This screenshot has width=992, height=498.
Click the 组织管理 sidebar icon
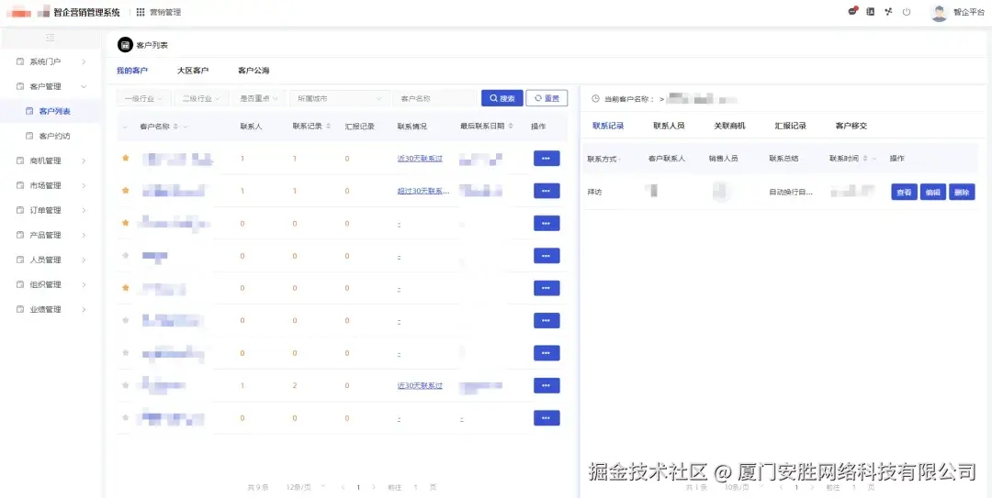pos(19,284)
